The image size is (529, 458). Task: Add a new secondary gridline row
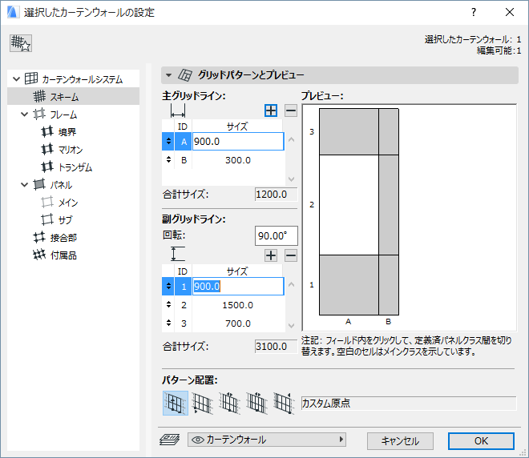tap(271, 255)
